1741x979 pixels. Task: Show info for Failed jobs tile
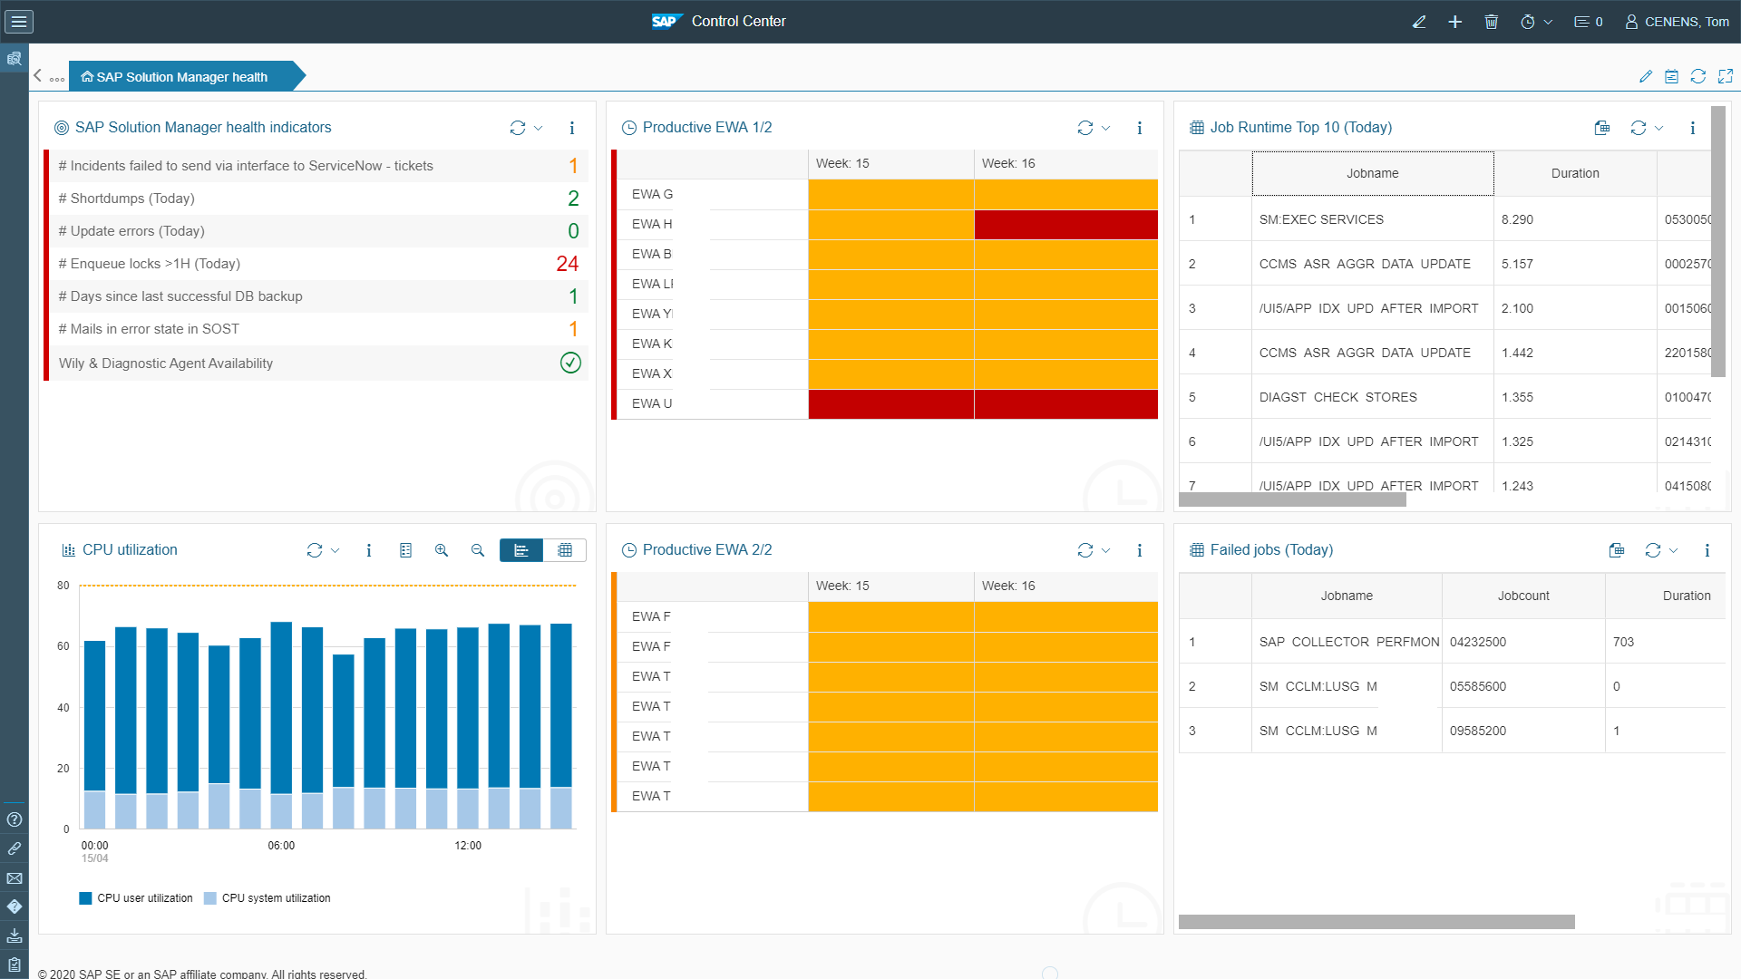coord(1707,550)
